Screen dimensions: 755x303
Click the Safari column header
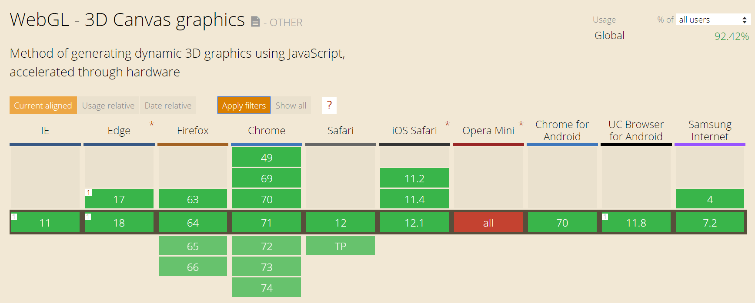(x=341, y=131)
